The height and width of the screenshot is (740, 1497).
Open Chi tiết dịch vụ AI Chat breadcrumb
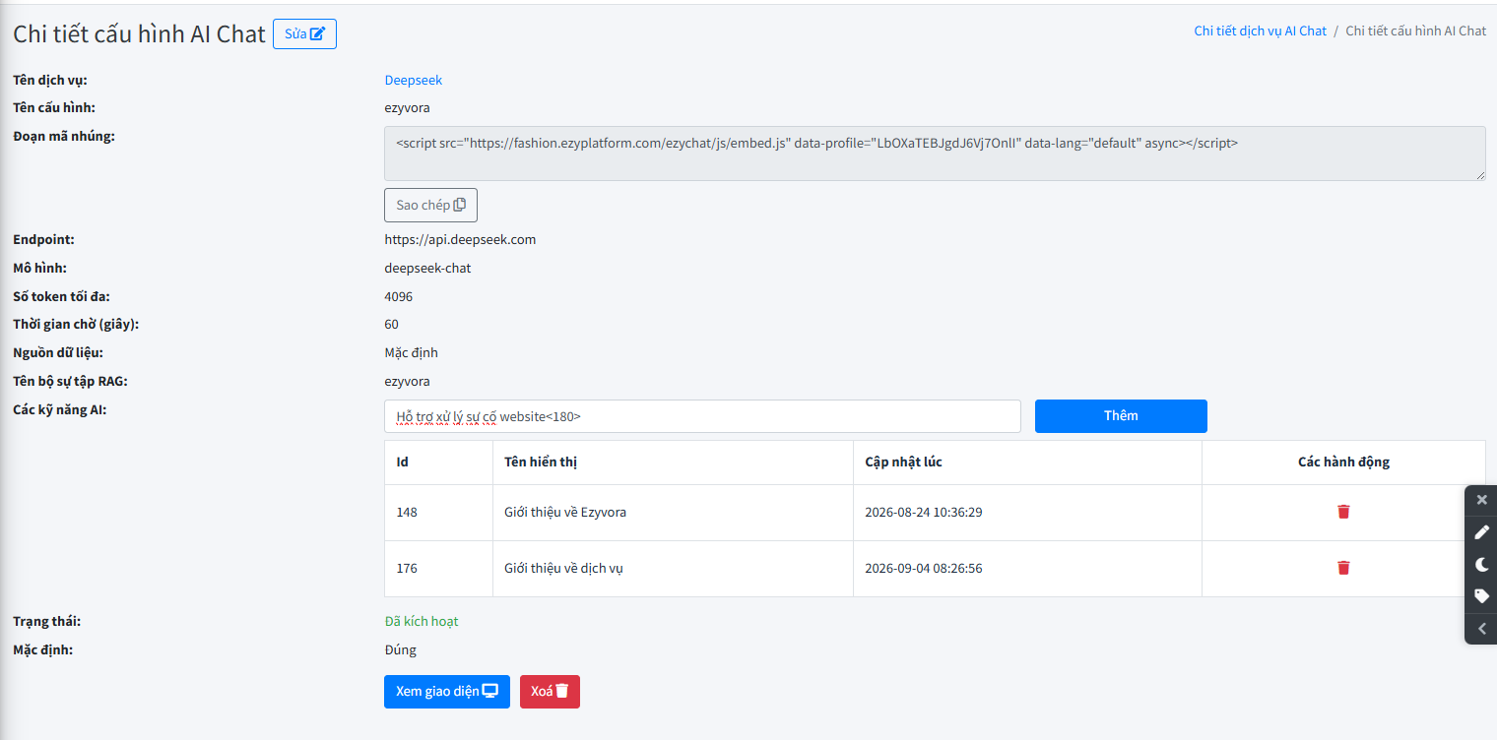pos(1261,31)
